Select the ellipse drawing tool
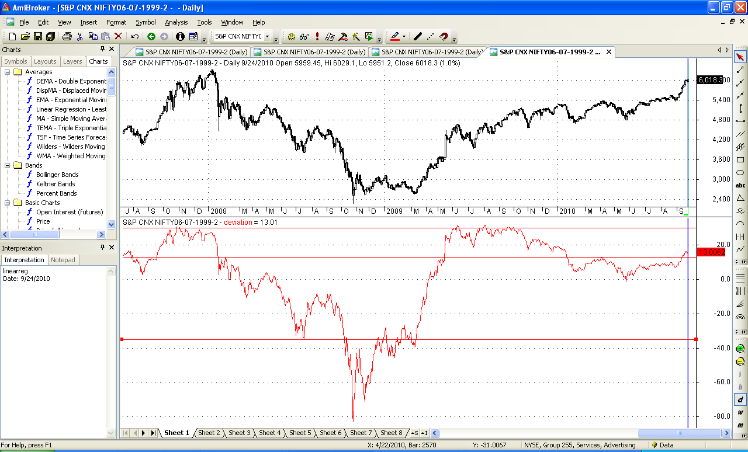The width and height of the screenshot is (748, 452). (740, 172)
